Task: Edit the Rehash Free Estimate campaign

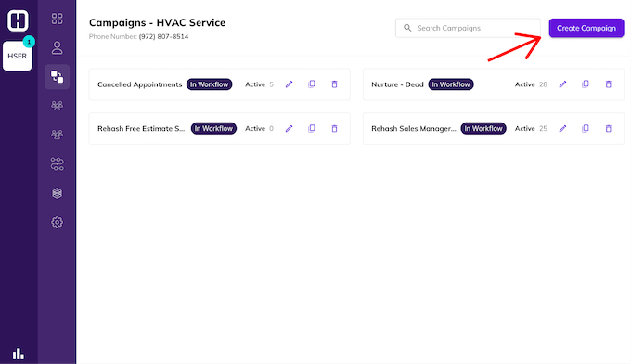Action: pos(289,129)
